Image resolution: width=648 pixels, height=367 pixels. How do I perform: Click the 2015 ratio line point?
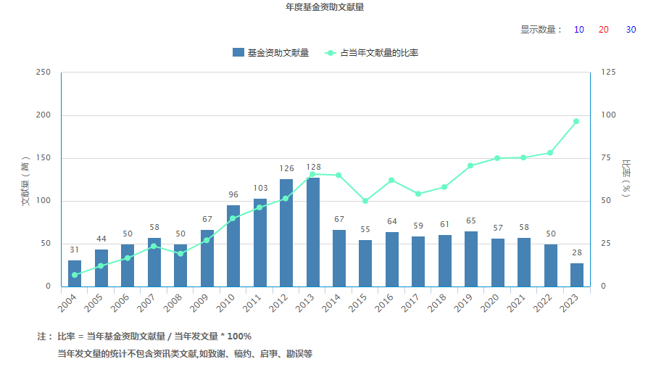point(365,201)
